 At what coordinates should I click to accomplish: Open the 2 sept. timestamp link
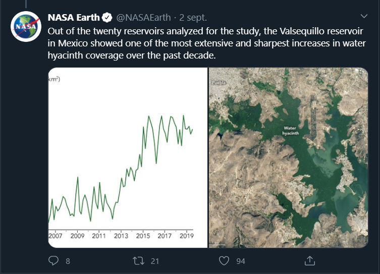[193, 18]
